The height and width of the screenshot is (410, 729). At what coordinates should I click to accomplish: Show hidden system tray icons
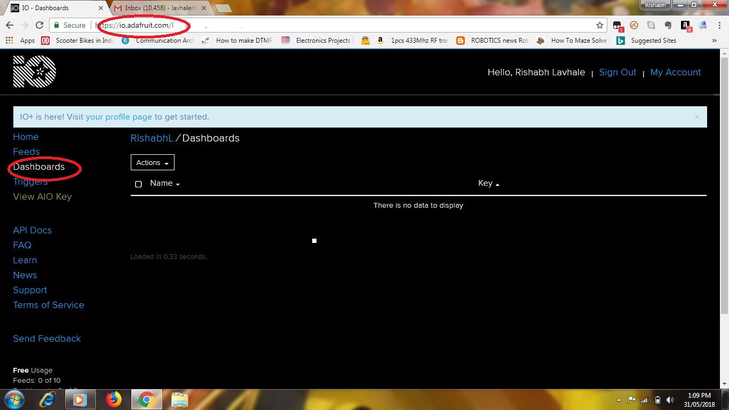619,400
